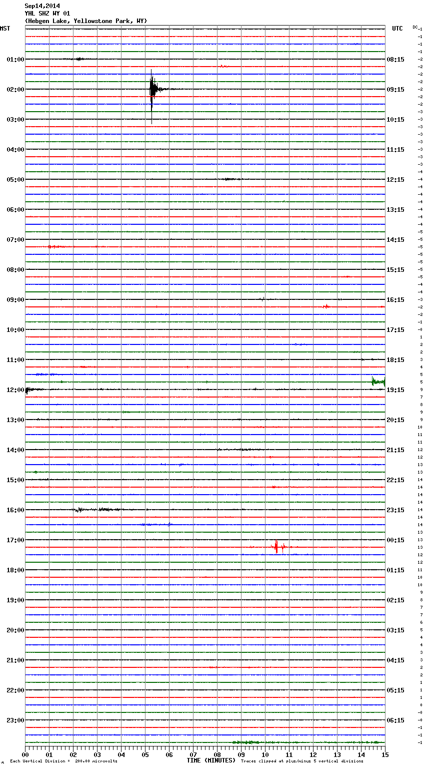Select the 07:00 MST row label
425x768 pixels.
(15, 240)
